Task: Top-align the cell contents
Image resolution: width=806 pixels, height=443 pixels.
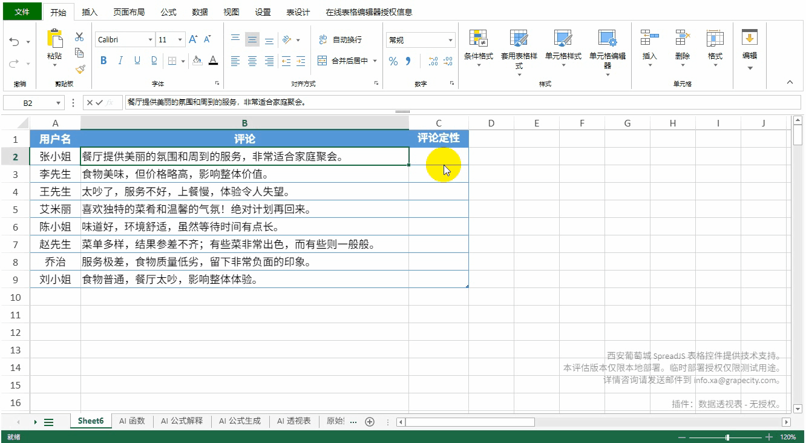Action: [x=235, y=39]
